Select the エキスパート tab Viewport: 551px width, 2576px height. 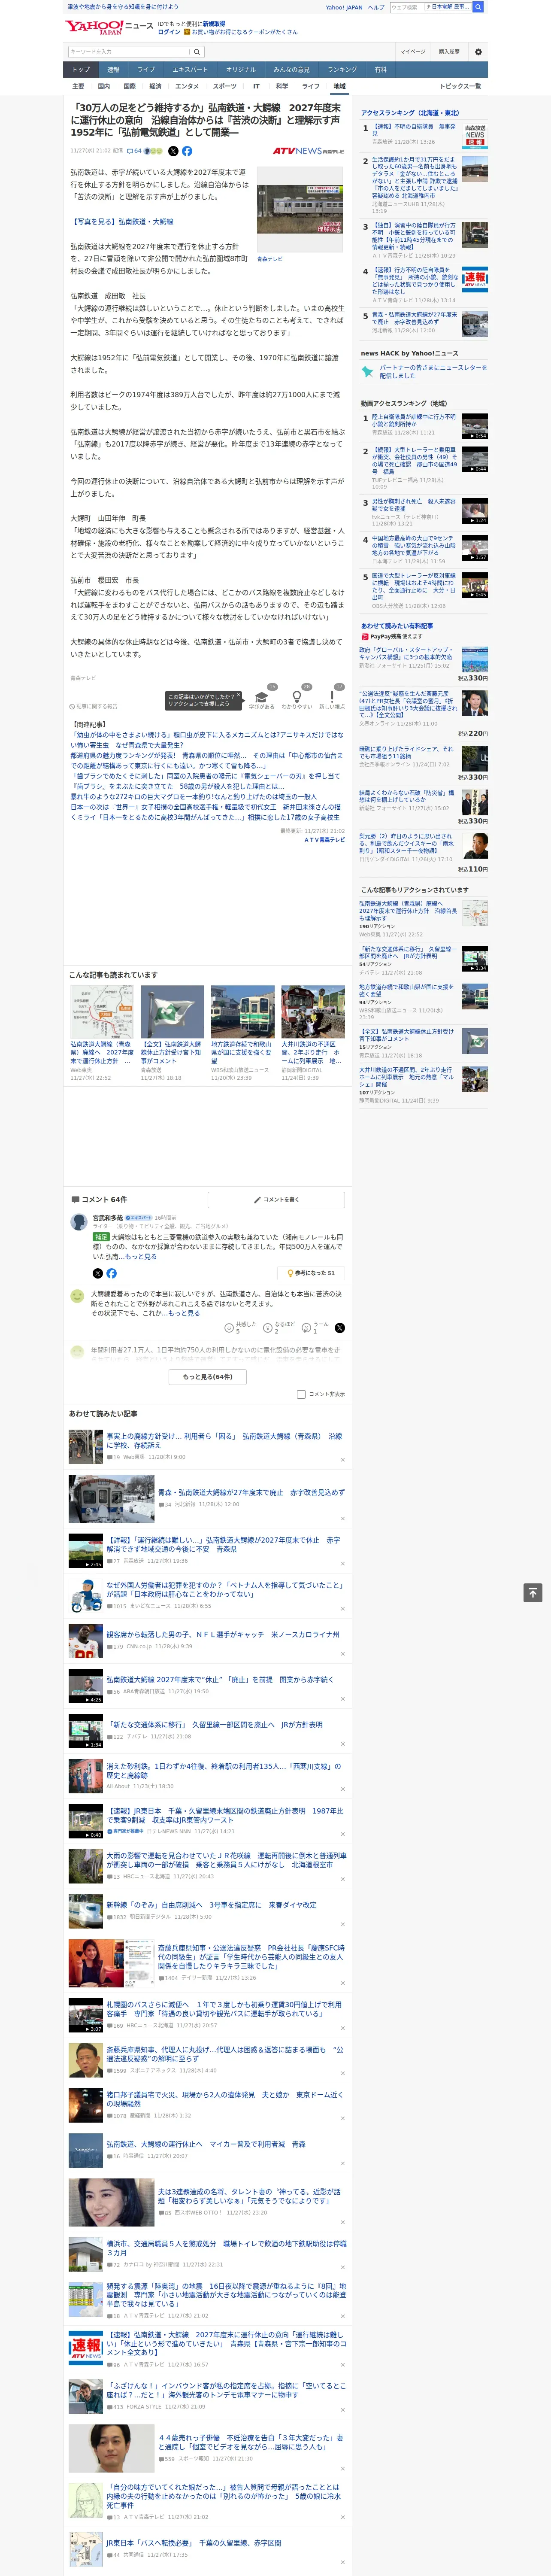pyautogui.click(x=190, y=70)
